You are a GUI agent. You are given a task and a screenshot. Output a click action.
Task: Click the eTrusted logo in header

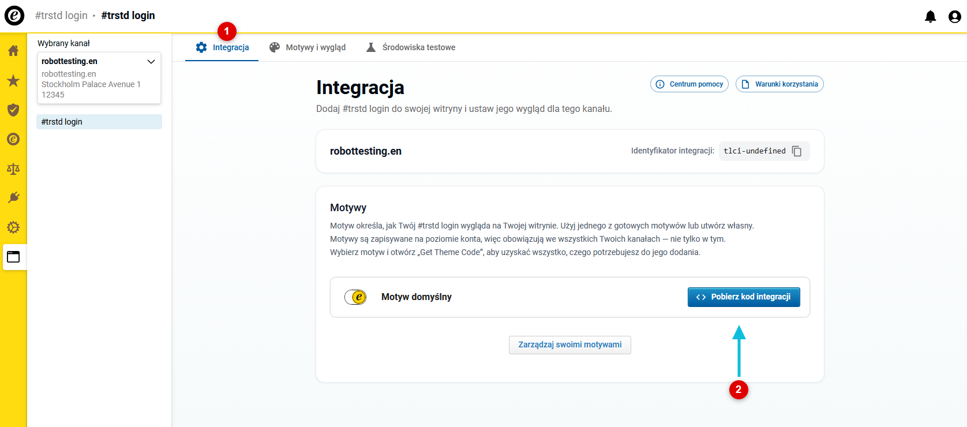point(14,16)
